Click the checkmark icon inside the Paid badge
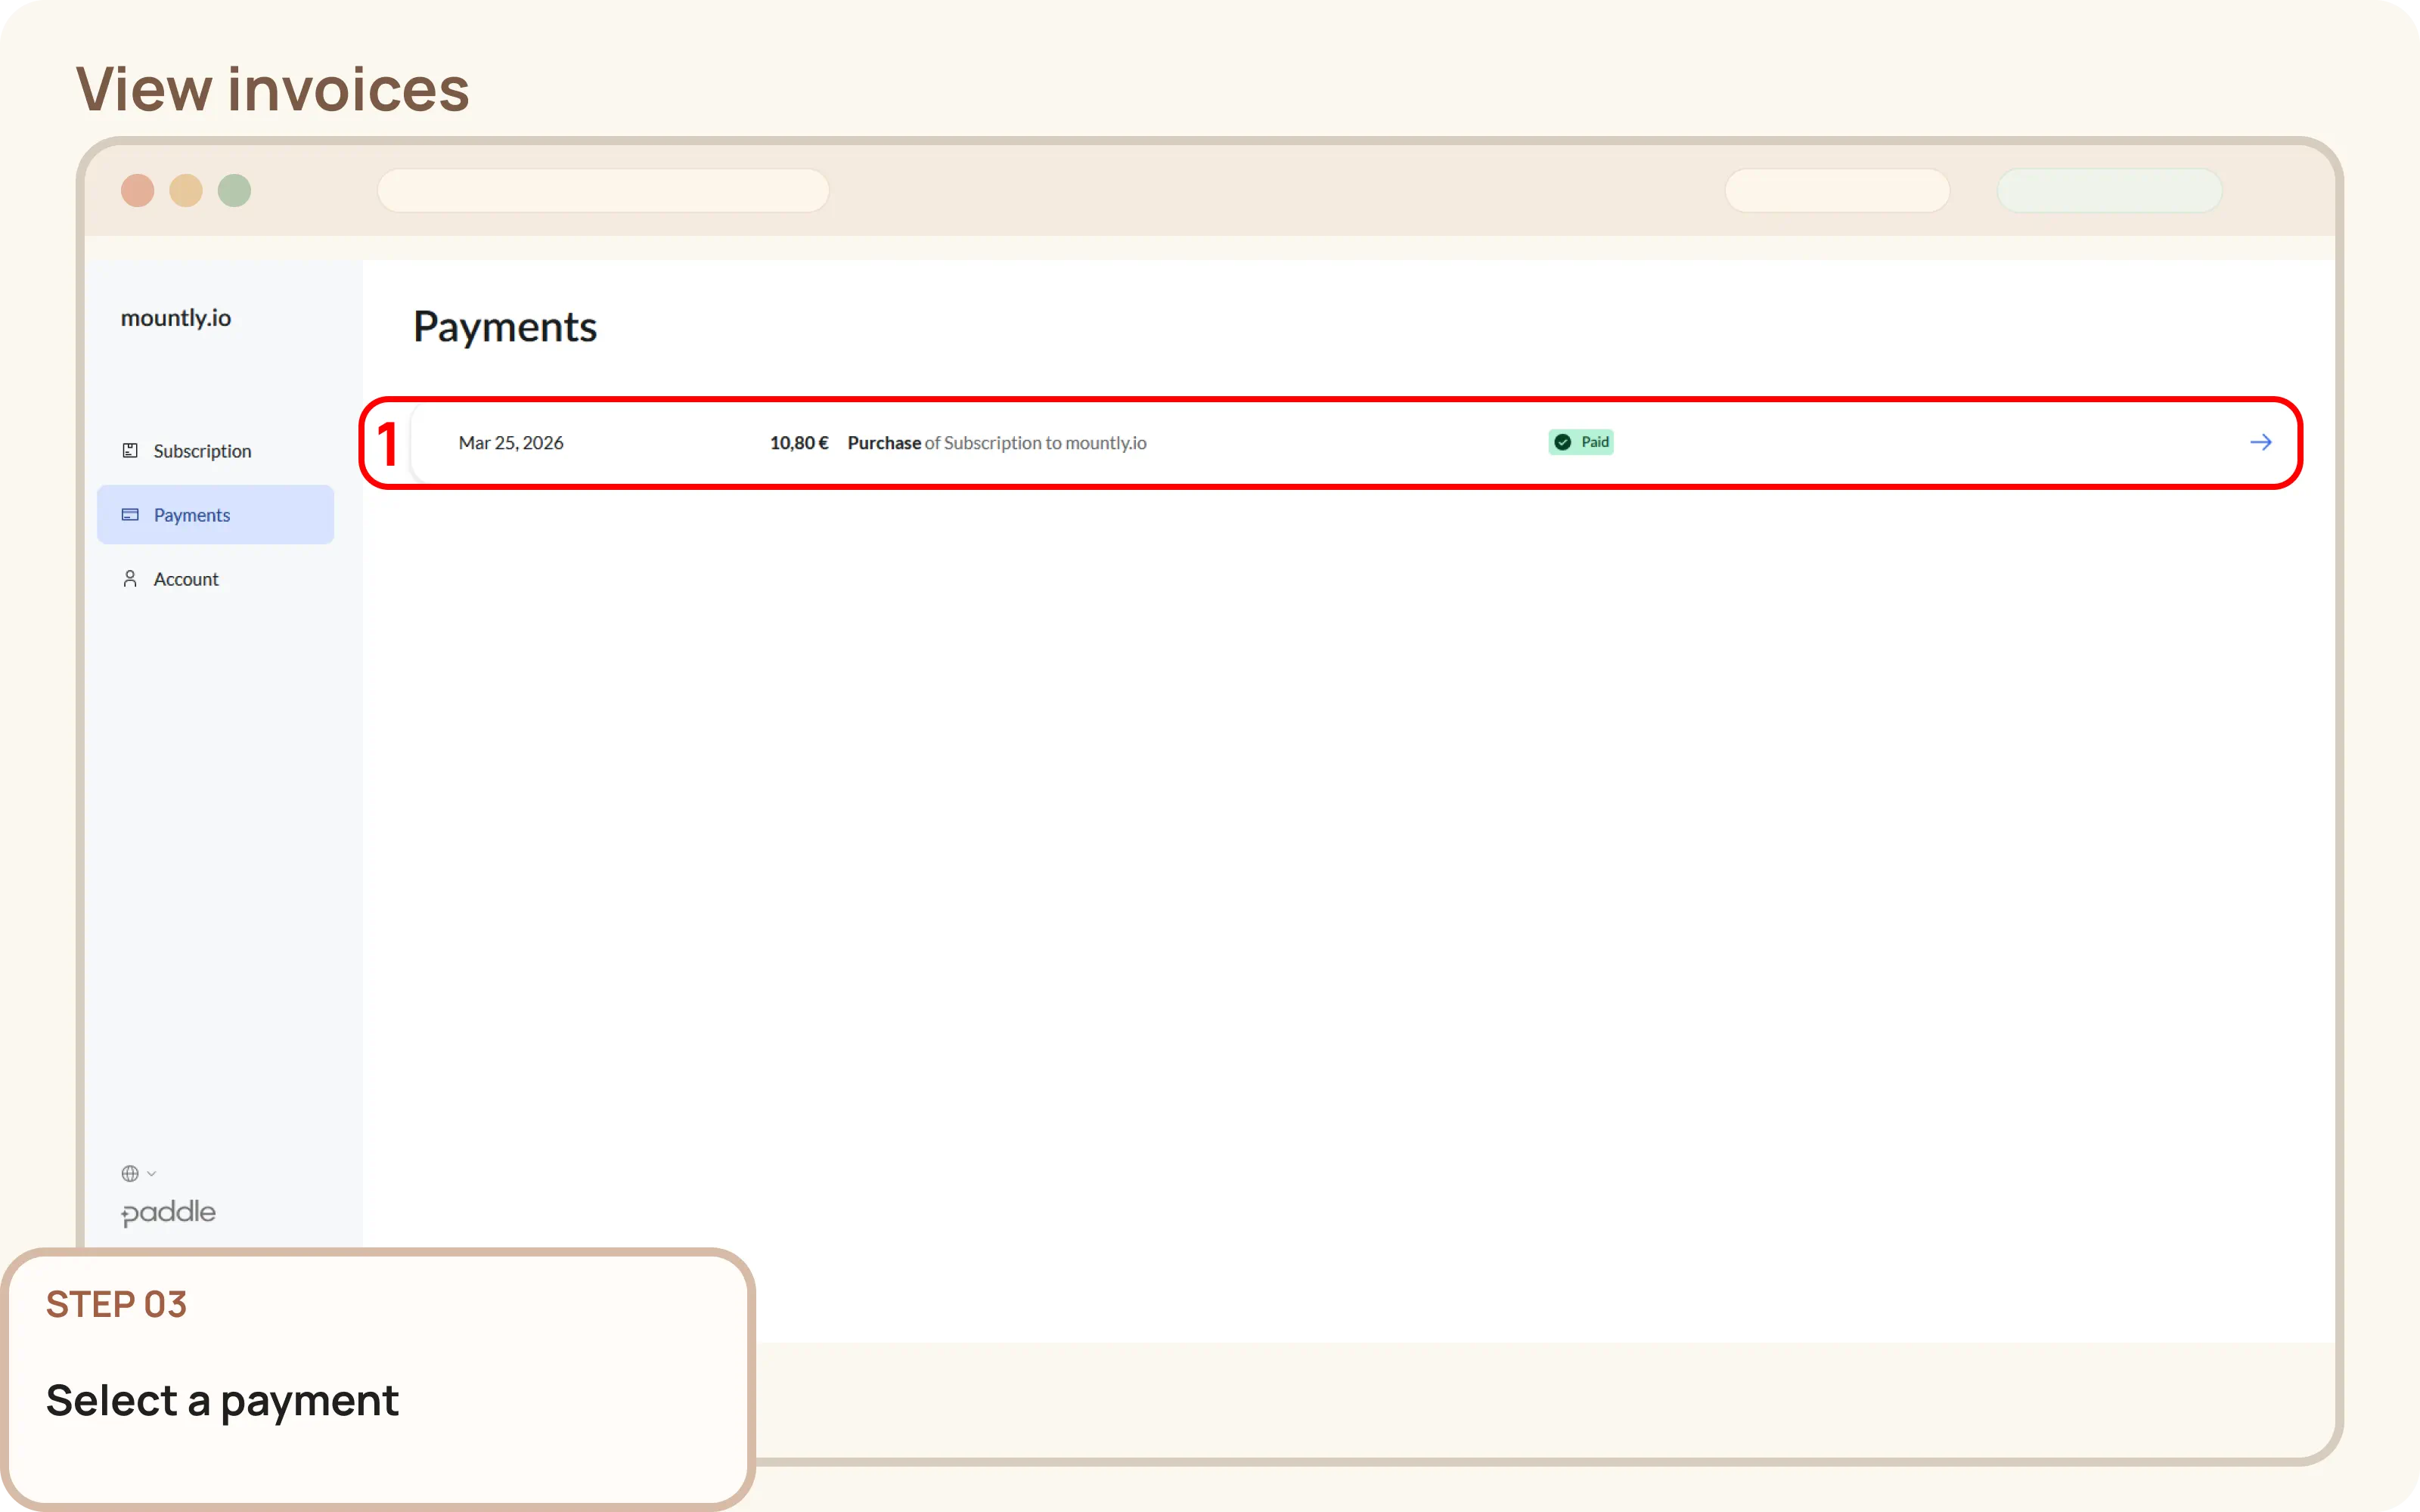This screenshot has height=1512, width=2420. pyautogui.click(x=1562, y=441)
